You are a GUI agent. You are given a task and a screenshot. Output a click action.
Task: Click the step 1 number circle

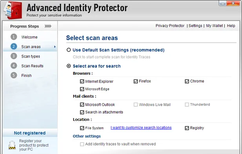coord(14,37)
